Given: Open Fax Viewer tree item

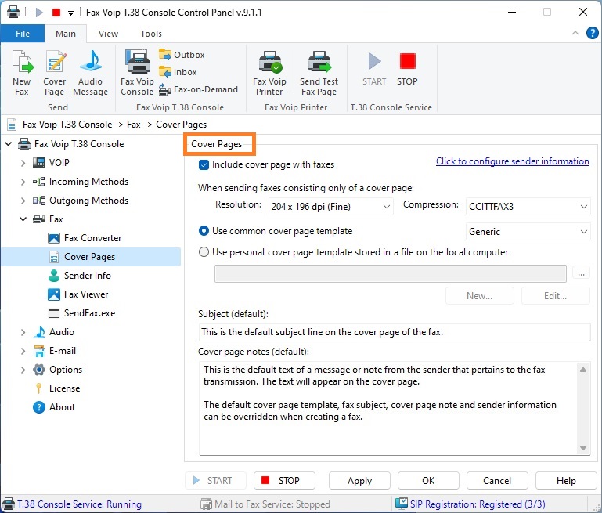Looking at the screenshot, I should 86,294.
